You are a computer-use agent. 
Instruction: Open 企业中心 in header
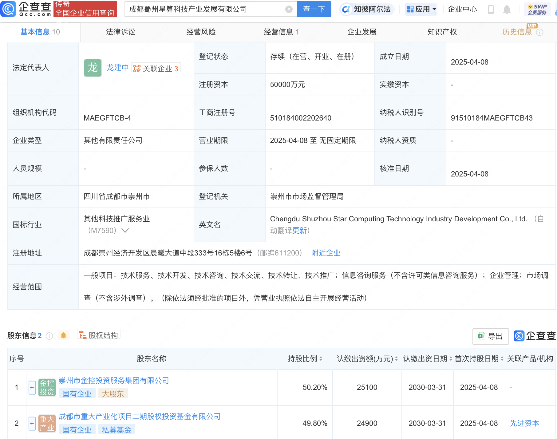tap(462, 9)
